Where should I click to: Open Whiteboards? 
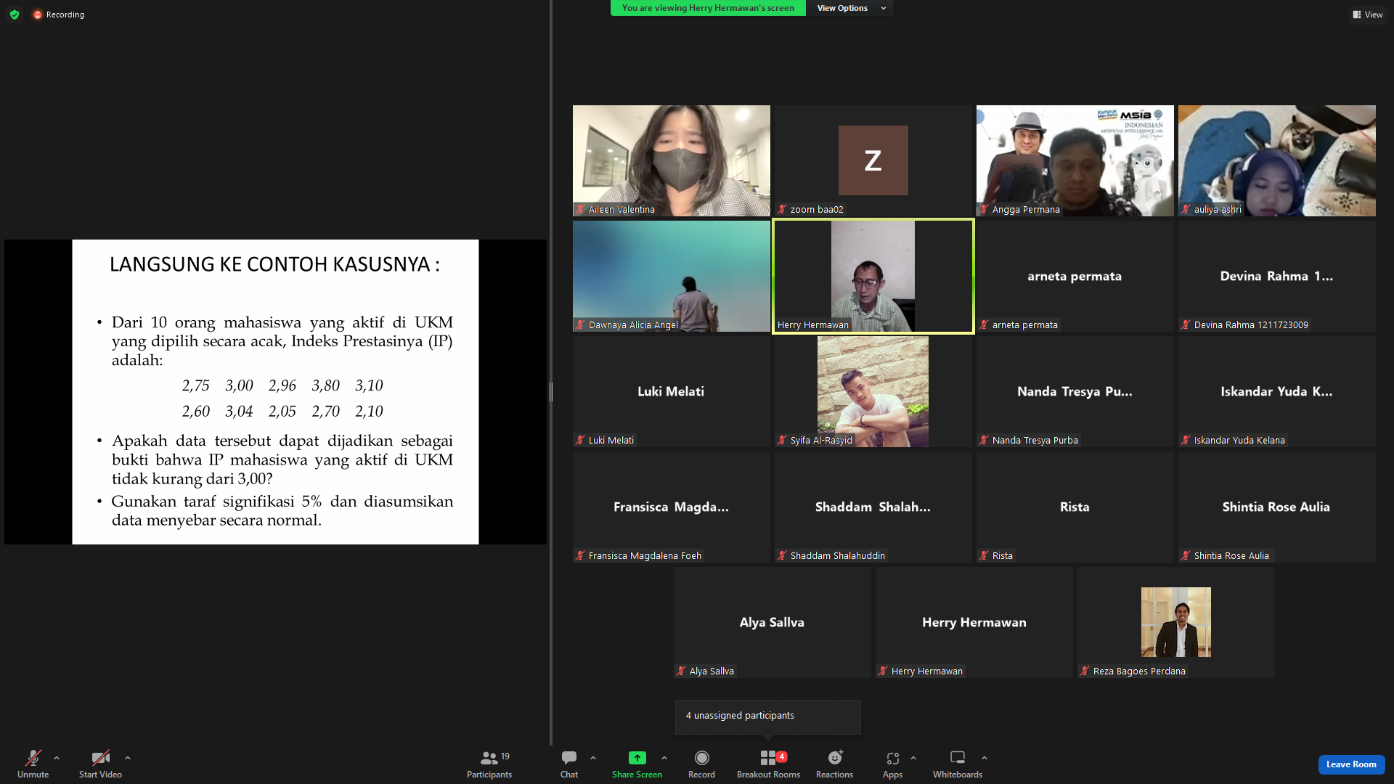(x=957, y=764)
